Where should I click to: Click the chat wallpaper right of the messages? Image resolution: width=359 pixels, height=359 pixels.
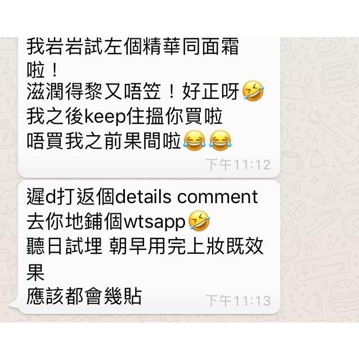[320, 178]
